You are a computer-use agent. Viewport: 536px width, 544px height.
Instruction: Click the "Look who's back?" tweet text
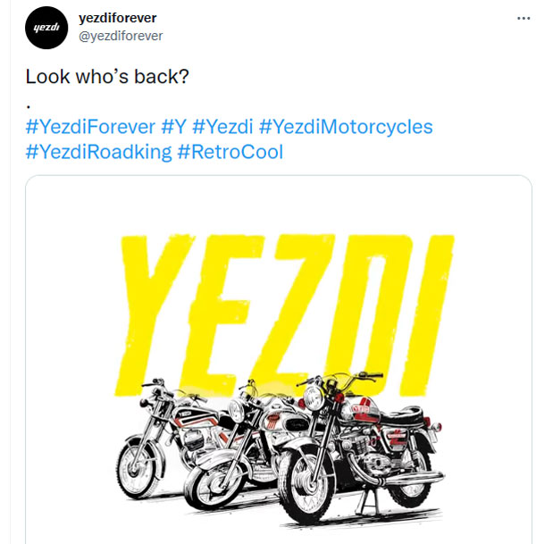106,77
